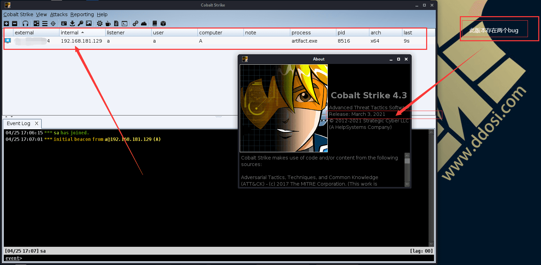This screenshot has width=541, height=265.
Task: Manage web server cloud icon
Action: click(x=144, y=23)
